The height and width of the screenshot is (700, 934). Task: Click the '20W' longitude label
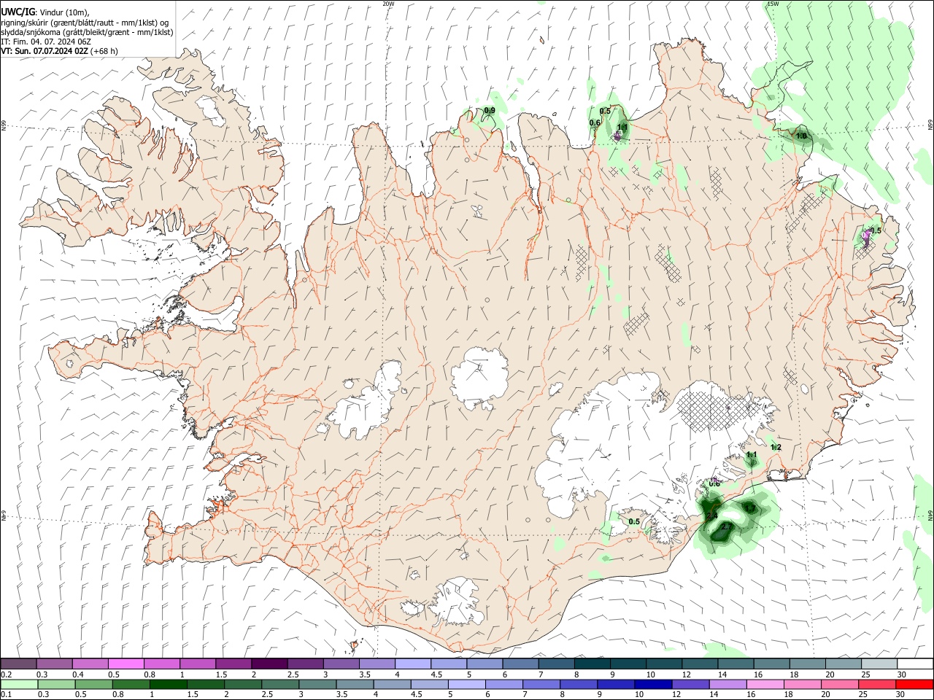(x=388, y=4)
